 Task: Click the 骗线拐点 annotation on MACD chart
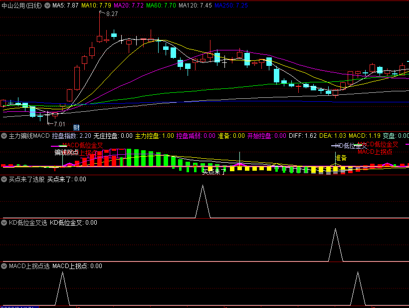(x=66, y=152)
